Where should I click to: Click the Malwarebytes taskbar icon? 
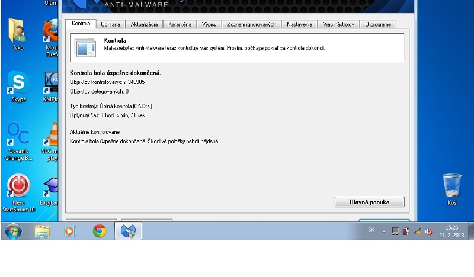128,231
